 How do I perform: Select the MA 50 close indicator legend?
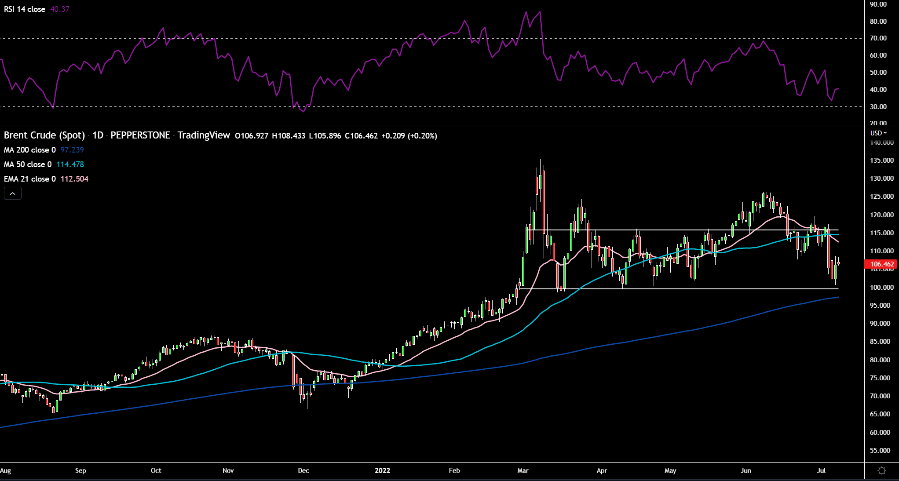coord(27,164)
